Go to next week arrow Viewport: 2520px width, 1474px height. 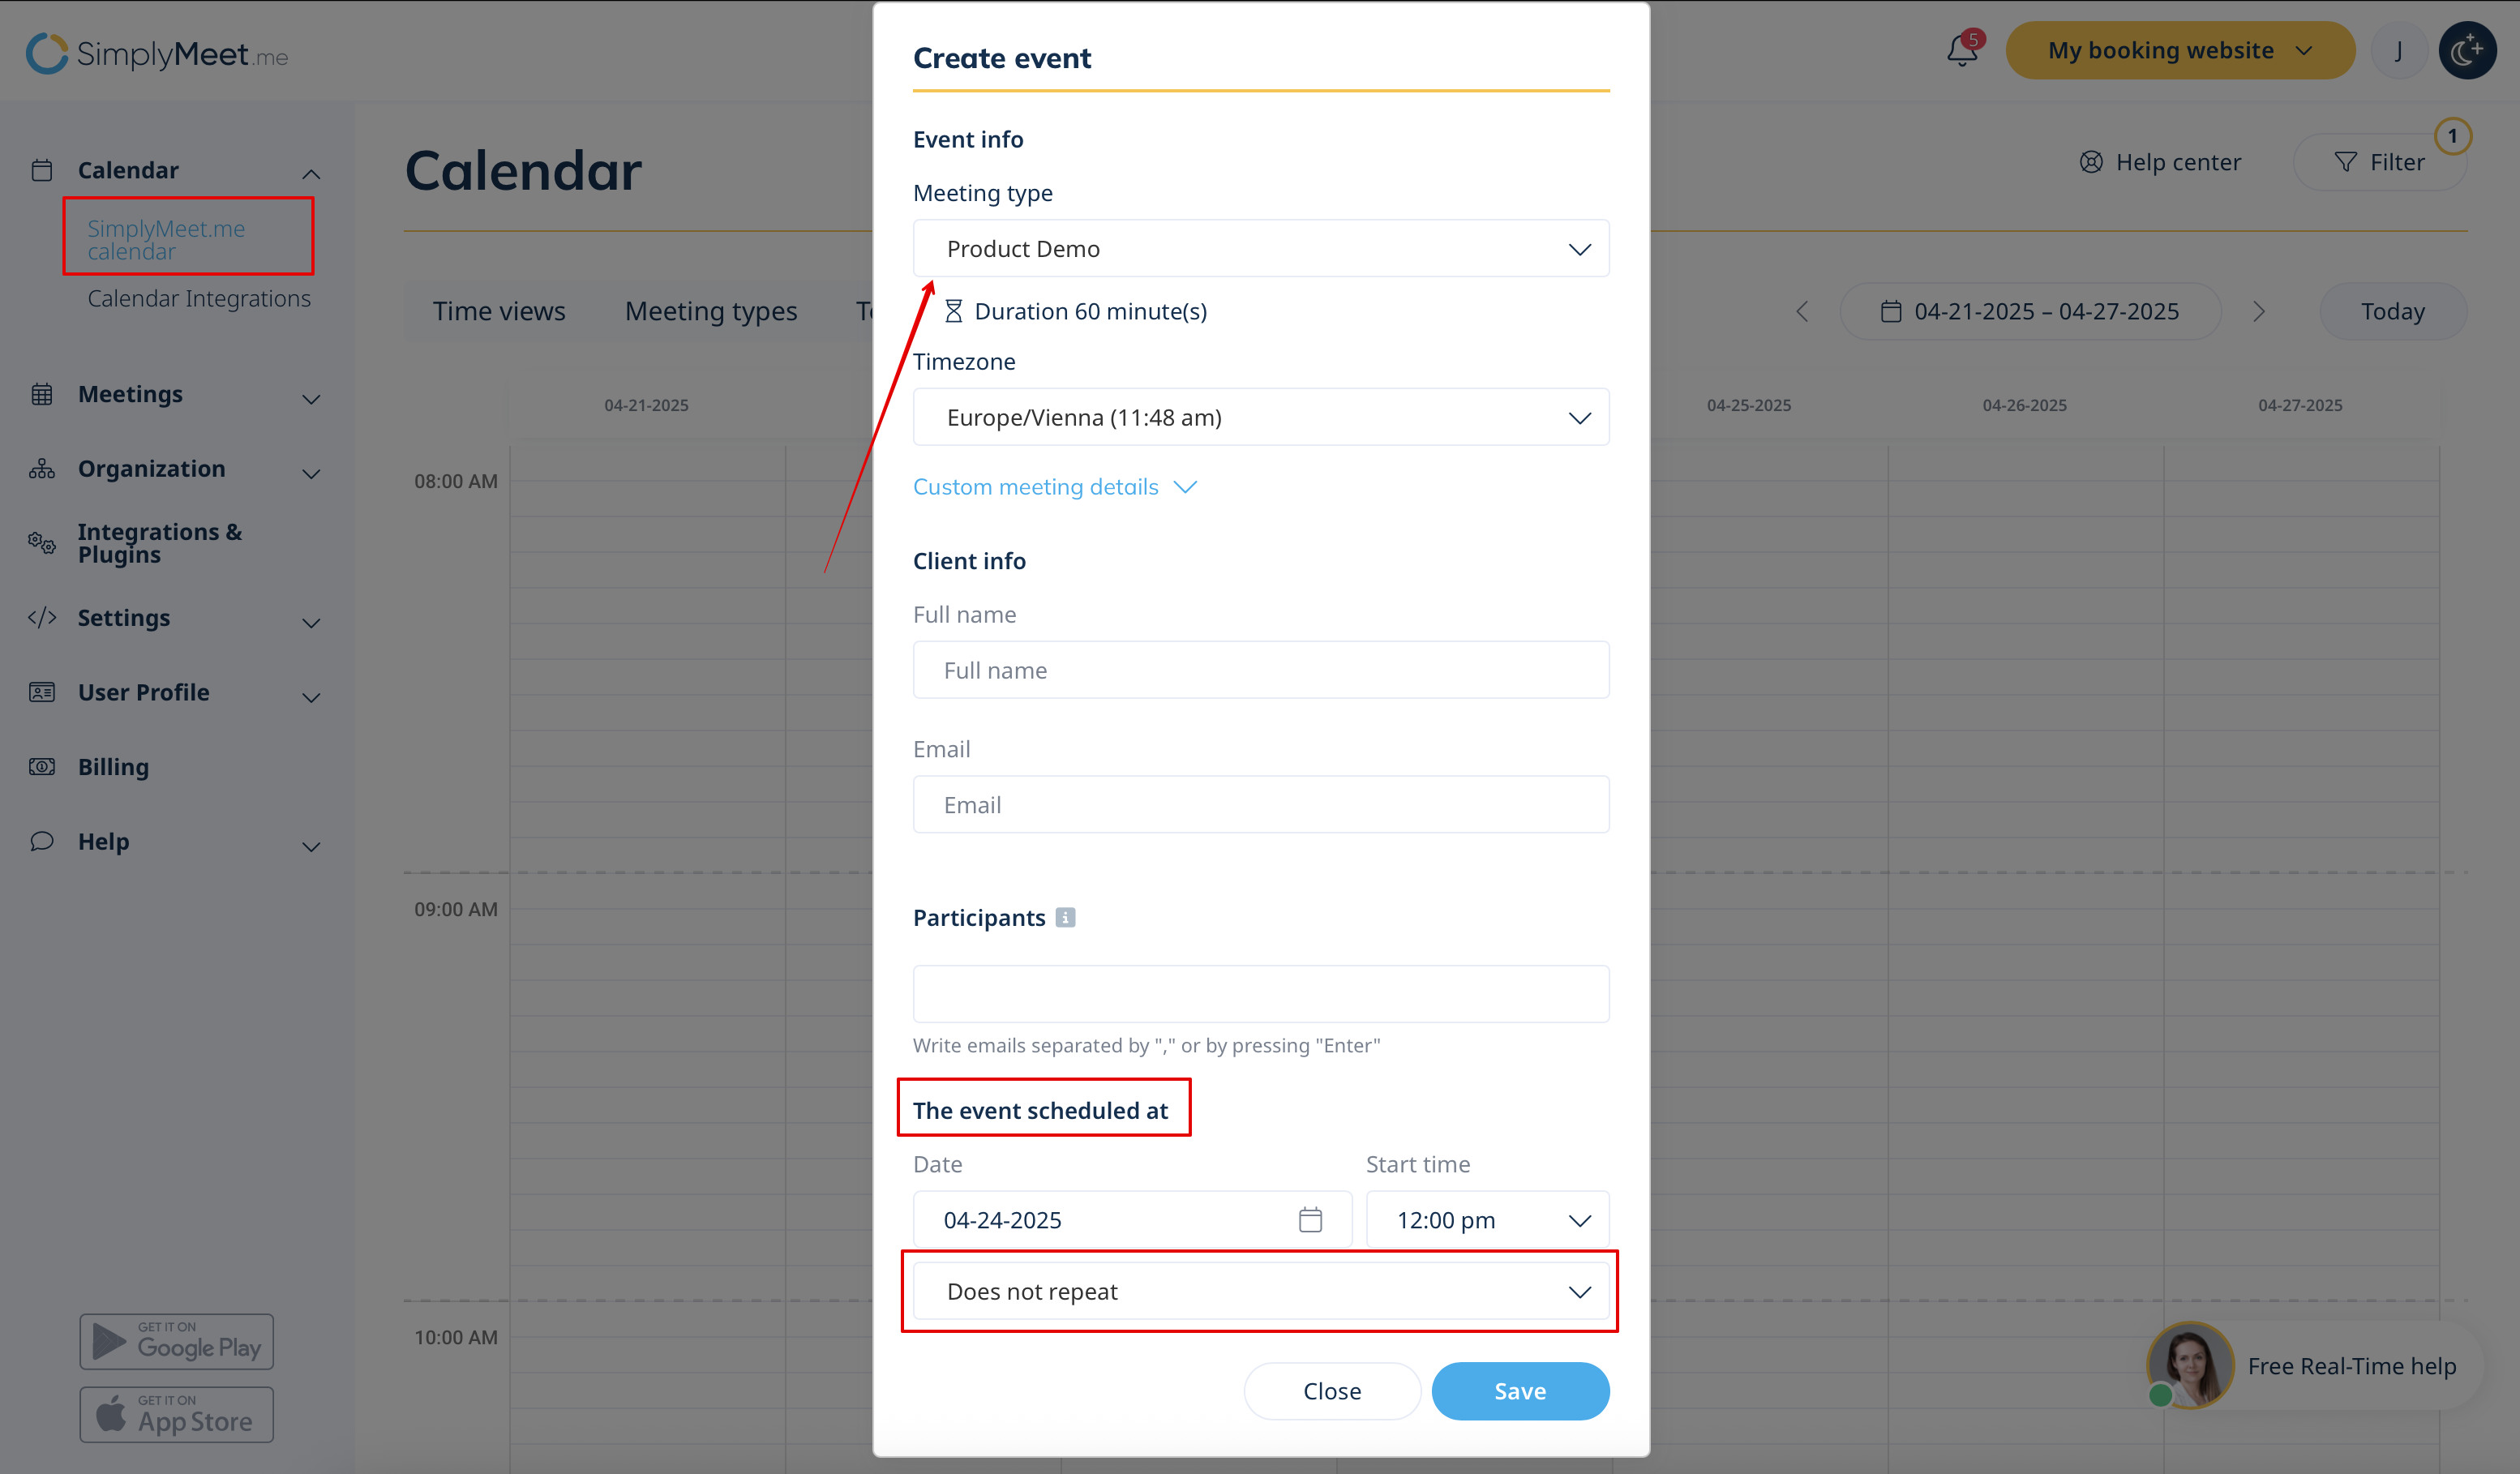point(2259,312)
